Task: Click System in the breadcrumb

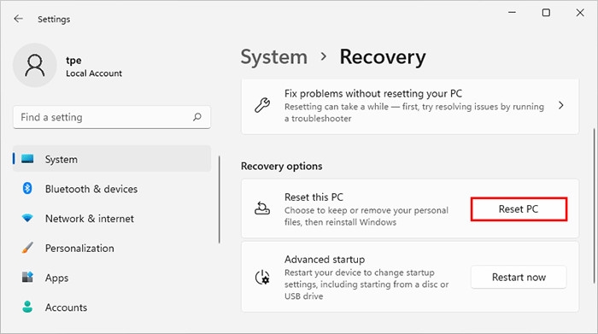Action: click(x=274, y=57)
